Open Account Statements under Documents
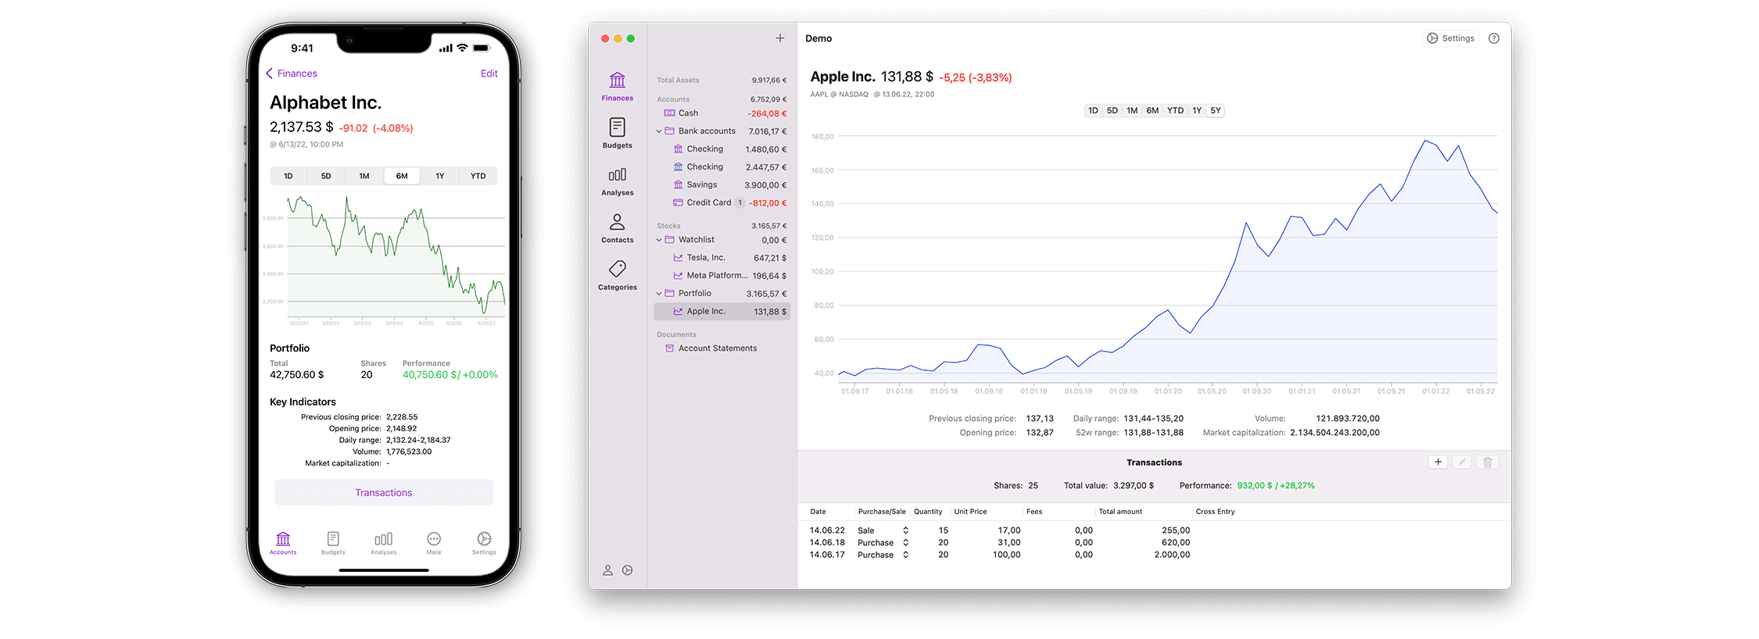 coord(722,348)
